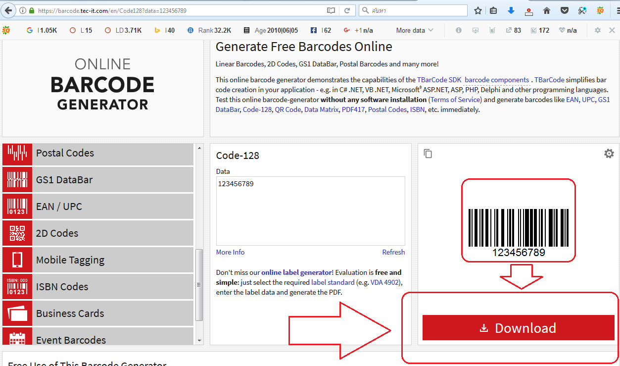
Task: Click the SEOquake logo on the SEO bar
Action: [x=6, y=30]
